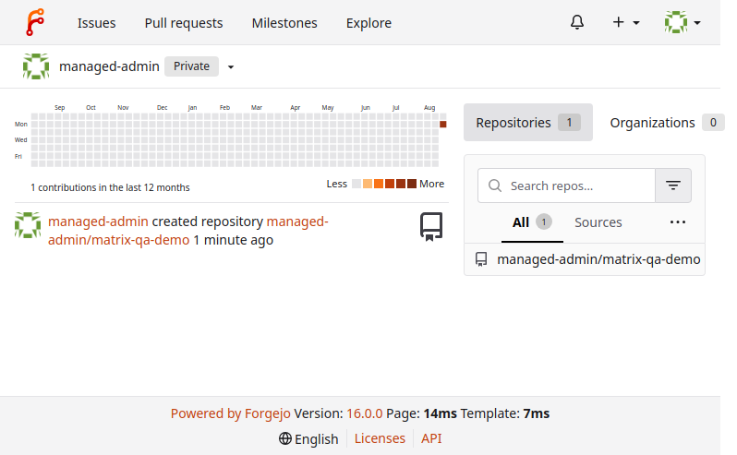The width and height of the screenshot is (737, 455).
Task: Click the managed-admin username in the dashboard header
Action: pos(109,66)
